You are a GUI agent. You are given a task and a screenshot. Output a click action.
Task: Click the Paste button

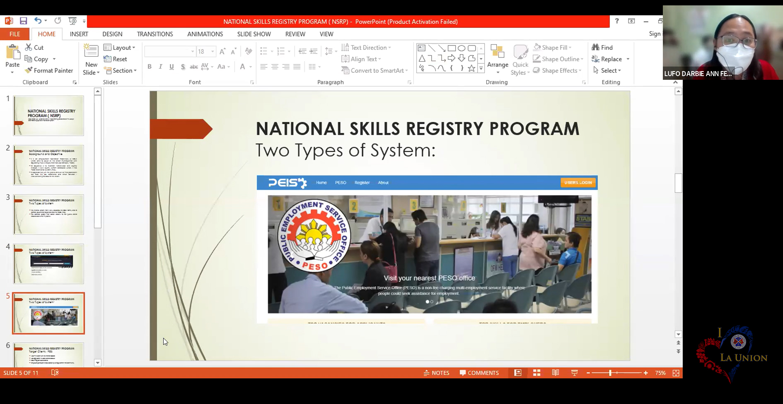12,60
